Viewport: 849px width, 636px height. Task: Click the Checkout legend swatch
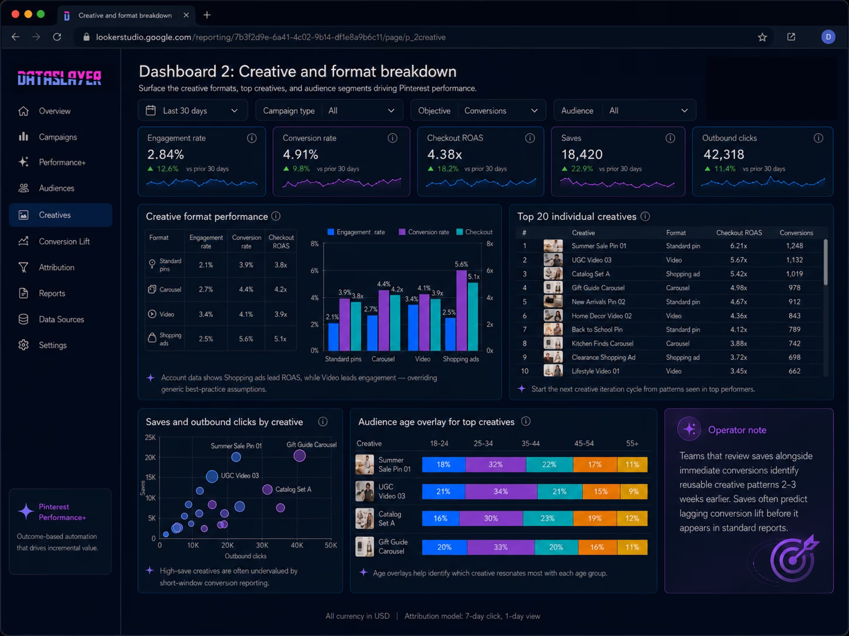pos(459,232)
